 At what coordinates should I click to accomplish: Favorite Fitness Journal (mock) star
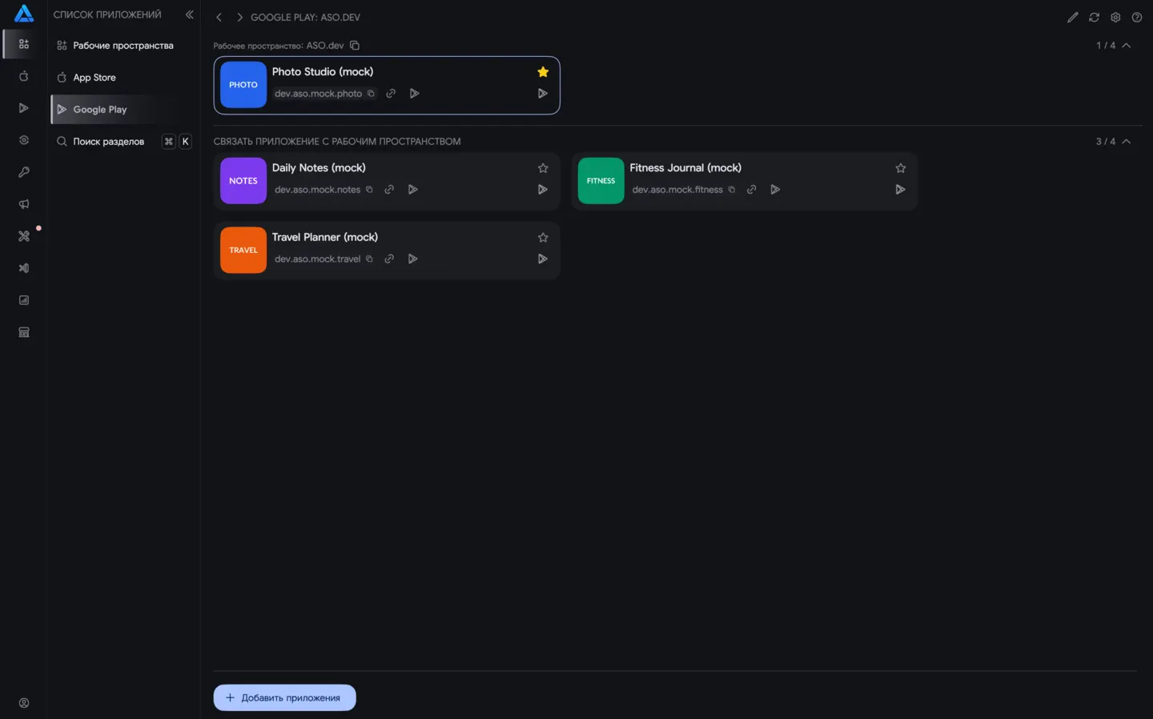point(901,168)
